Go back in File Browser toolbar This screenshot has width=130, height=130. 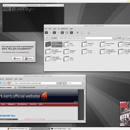(46, 32)
